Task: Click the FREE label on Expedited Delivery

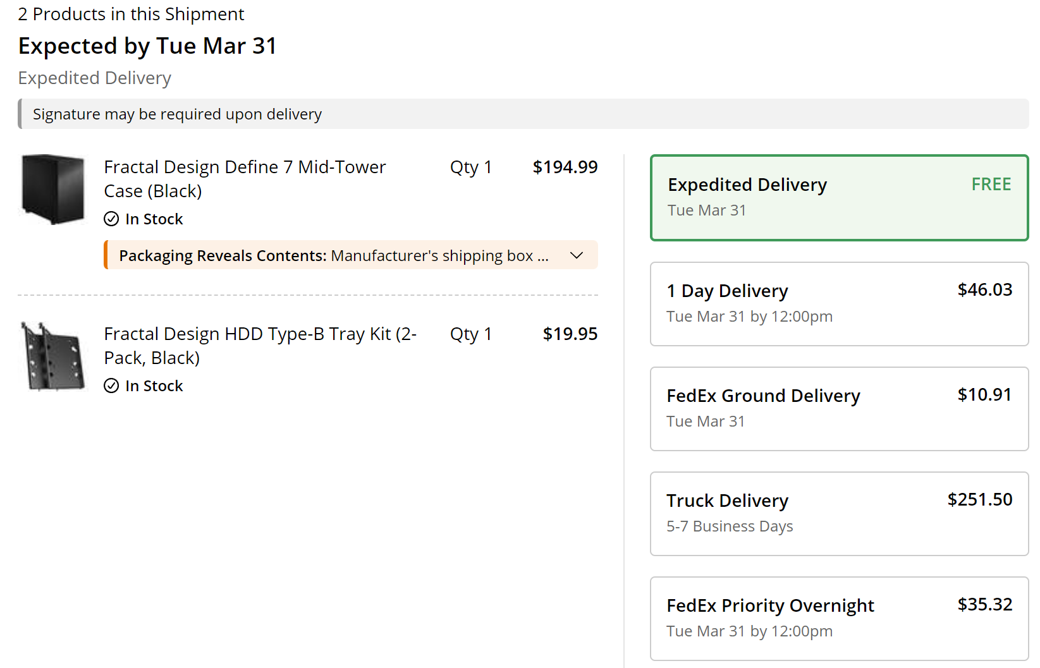Action: 991,185
